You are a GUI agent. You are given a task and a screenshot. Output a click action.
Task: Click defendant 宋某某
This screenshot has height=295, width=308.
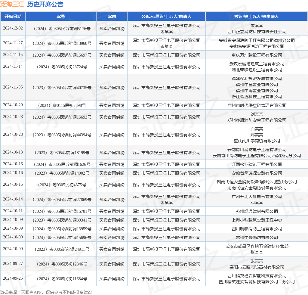[x=257, y=26]
